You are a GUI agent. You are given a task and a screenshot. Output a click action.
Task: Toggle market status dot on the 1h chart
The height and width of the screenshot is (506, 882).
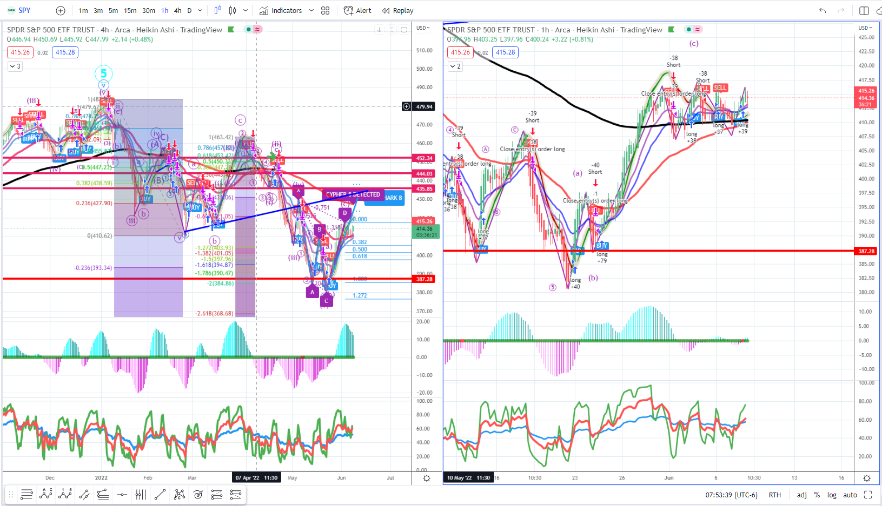point(689,29)
